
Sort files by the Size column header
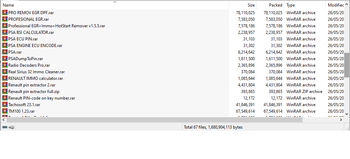(243, 5)
